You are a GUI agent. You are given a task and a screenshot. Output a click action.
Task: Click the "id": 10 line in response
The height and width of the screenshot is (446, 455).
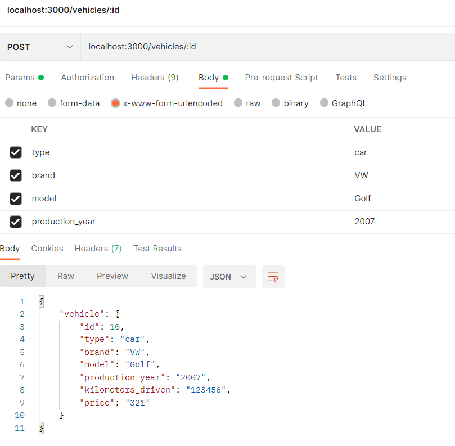pyautogui.click(x=102, y=327)
